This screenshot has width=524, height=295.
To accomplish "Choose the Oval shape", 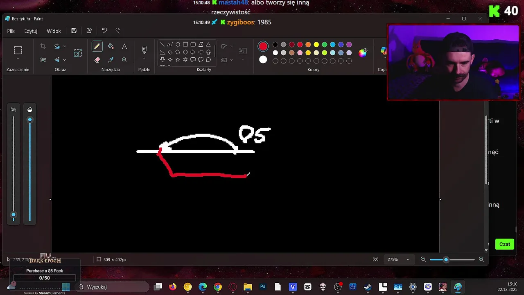I will [178, 44].
